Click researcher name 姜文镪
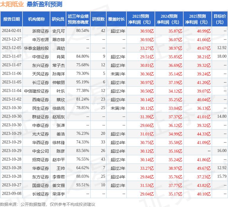 pos(59,185)
